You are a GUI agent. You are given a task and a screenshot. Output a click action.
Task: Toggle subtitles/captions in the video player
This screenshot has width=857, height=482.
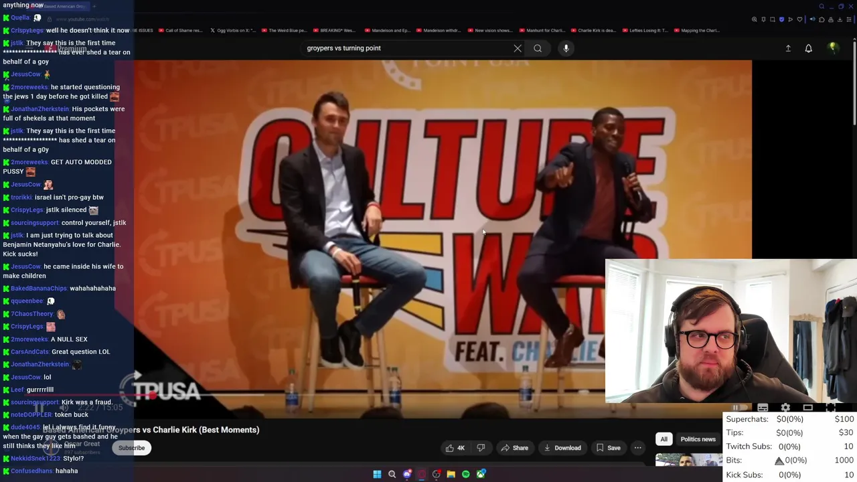click(x=763, y=408)
